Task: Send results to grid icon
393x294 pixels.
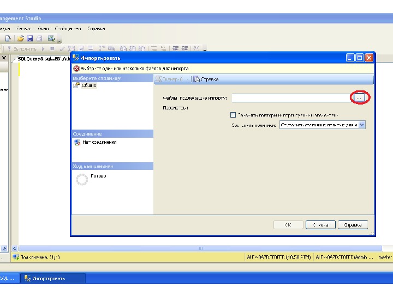Action: point(133,49)
